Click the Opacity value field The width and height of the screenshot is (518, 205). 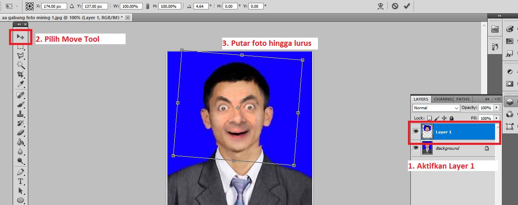pyautogui.click(x=486, y=108)
